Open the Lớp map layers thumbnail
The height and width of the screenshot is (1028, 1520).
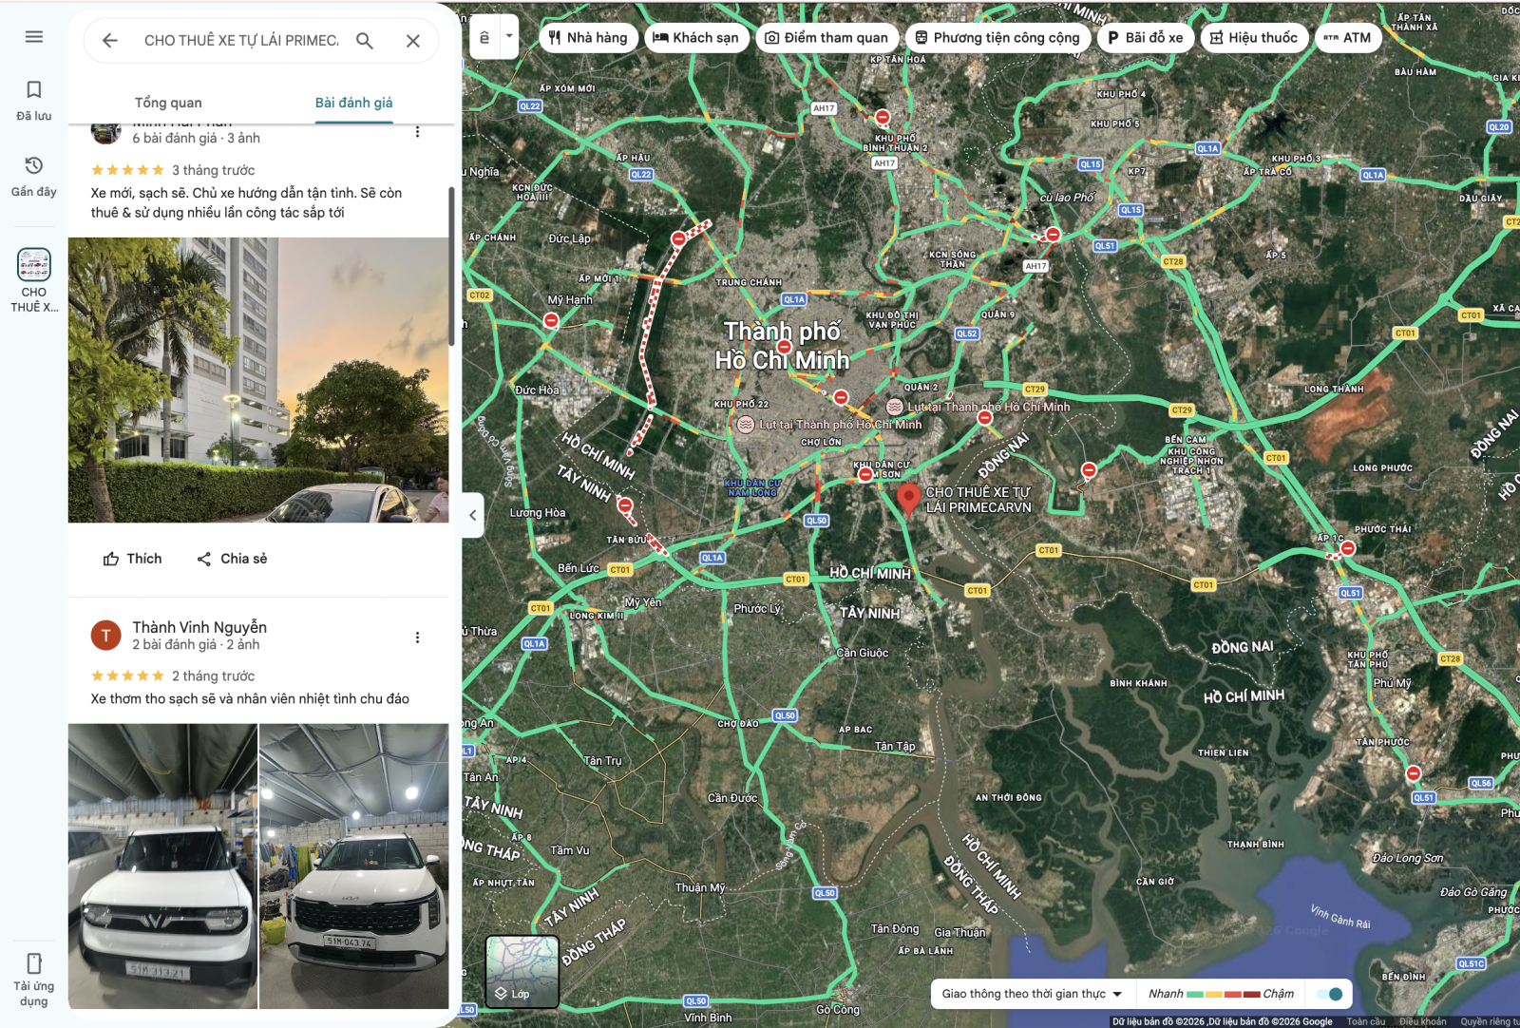(522, 971)
